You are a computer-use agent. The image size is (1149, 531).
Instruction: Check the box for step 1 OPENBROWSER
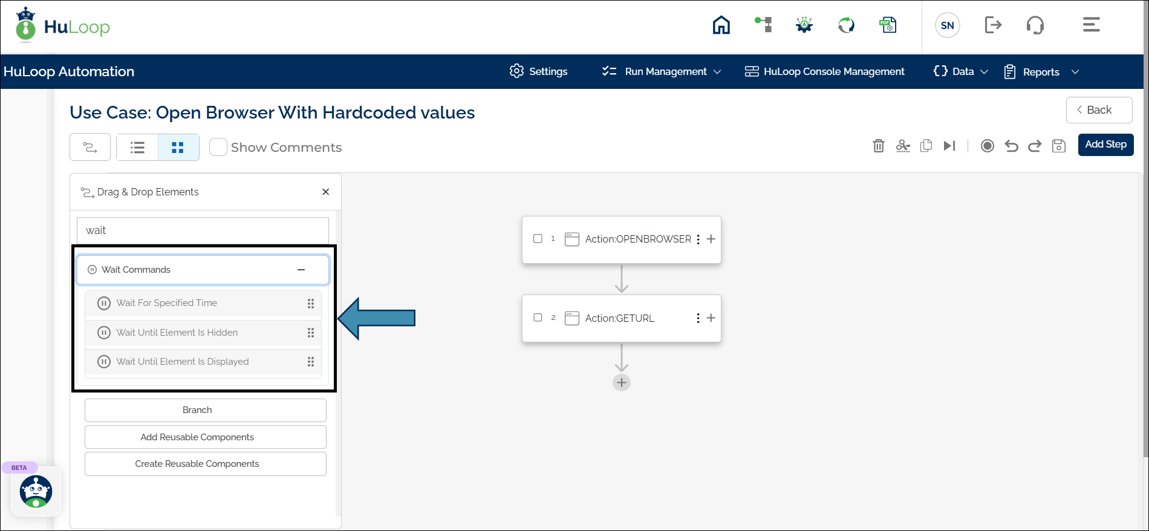[538, 238]
